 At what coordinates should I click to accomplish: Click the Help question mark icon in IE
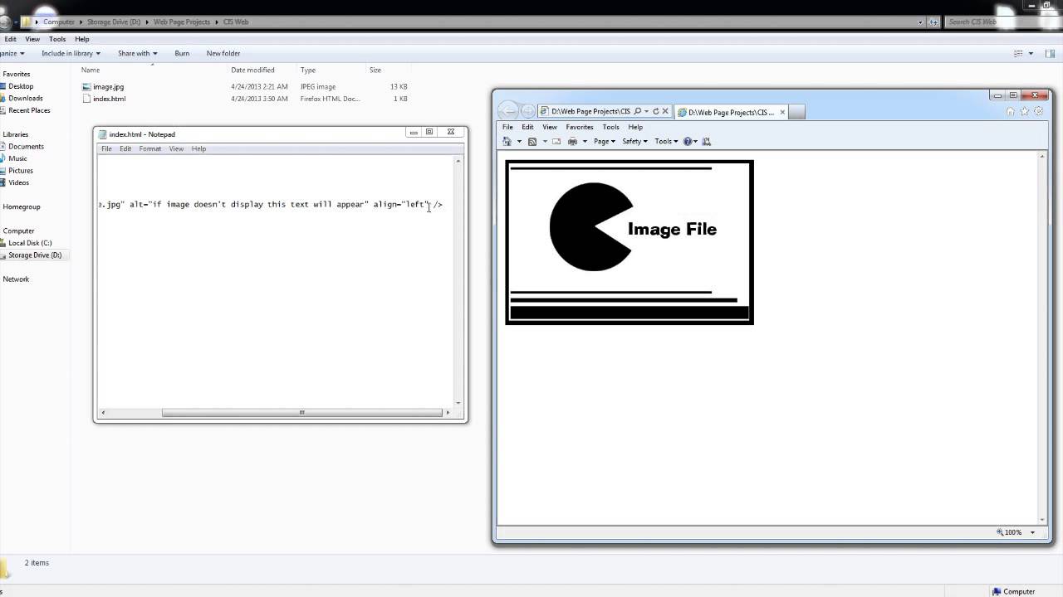(688, 141)
